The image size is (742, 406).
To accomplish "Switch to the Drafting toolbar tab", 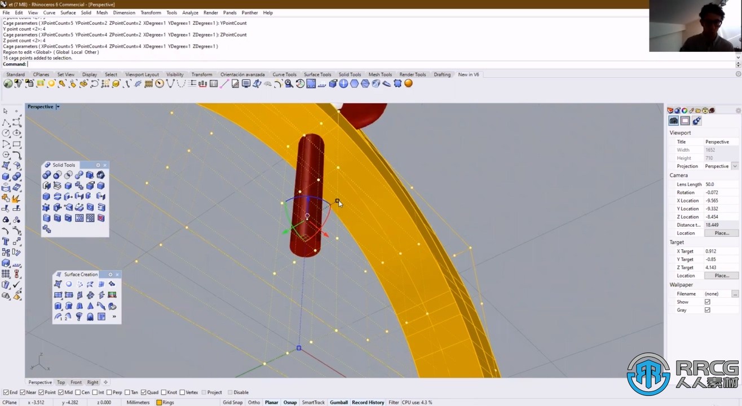I will 442,74.
